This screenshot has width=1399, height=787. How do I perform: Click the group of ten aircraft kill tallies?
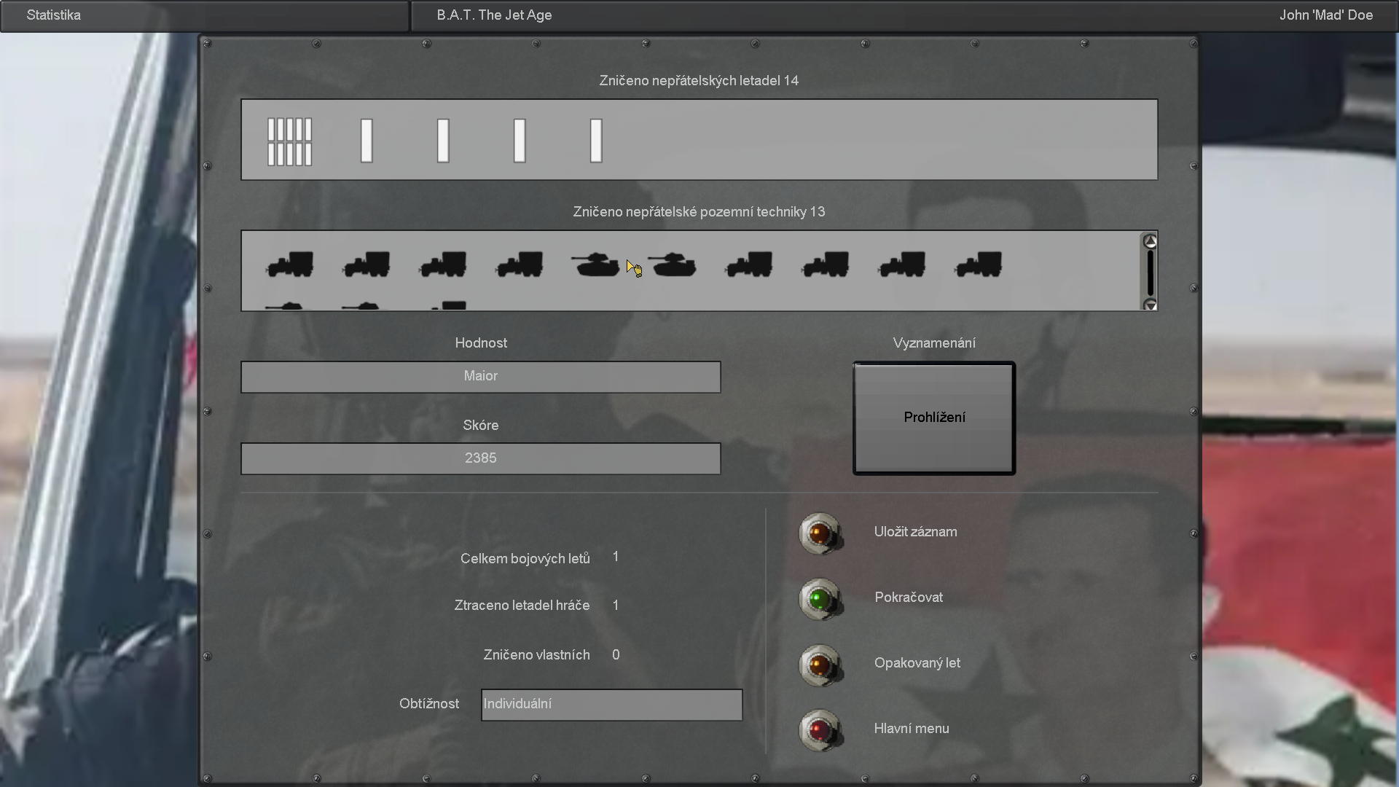point(289,141)
